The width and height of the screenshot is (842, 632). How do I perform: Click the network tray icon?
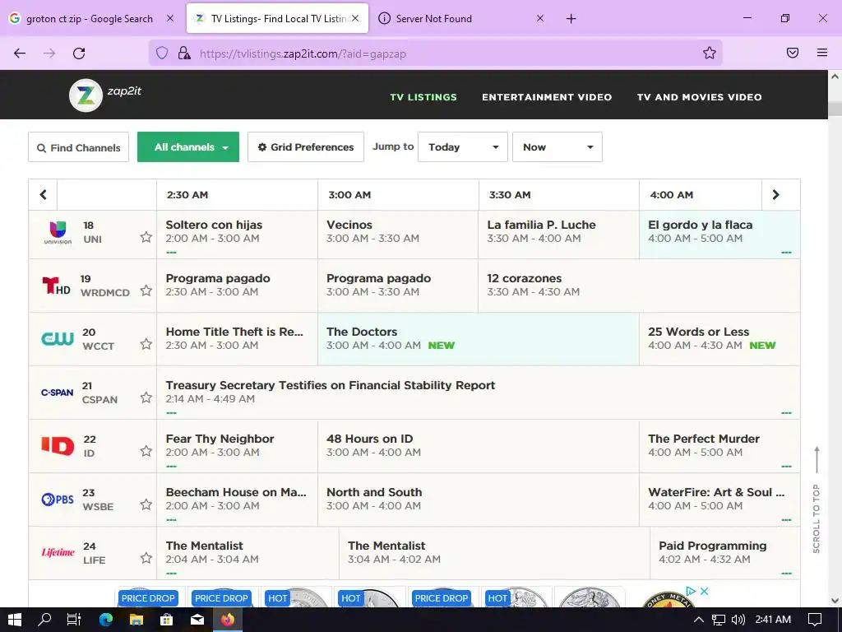tap(719, 620)
